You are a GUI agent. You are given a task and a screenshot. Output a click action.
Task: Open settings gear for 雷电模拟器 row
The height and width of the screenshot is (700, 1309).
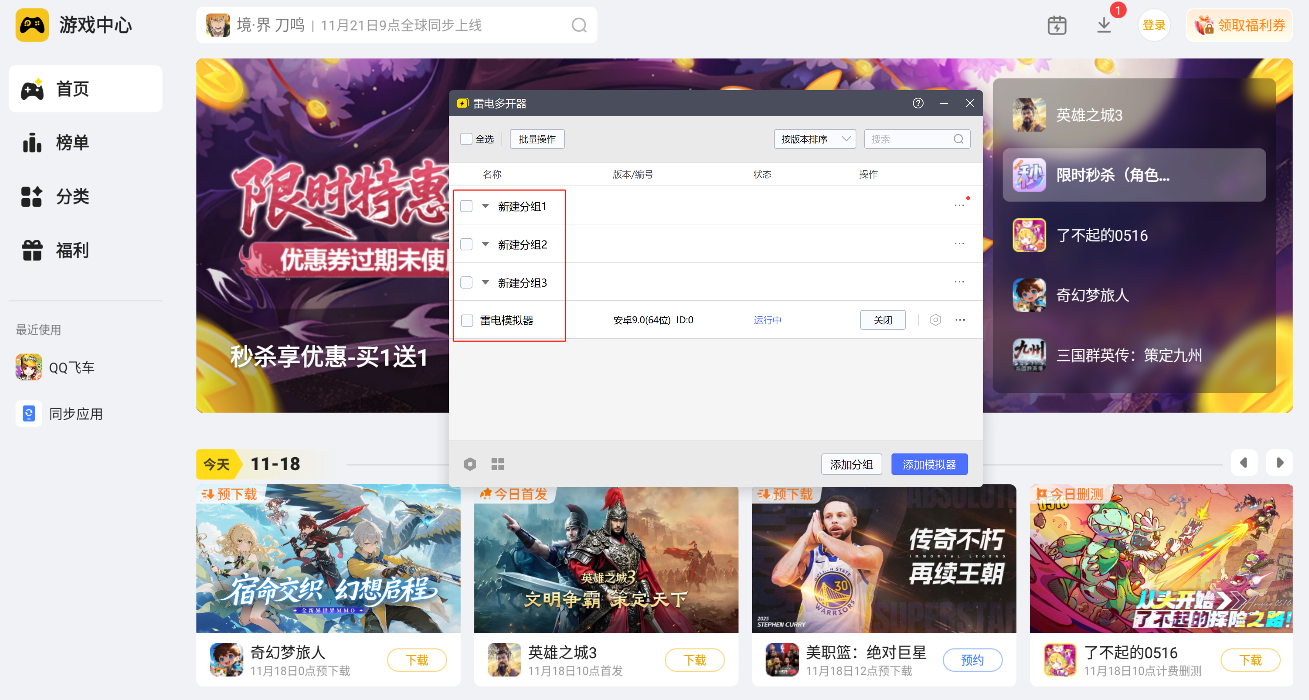click(x=935, y=320)
